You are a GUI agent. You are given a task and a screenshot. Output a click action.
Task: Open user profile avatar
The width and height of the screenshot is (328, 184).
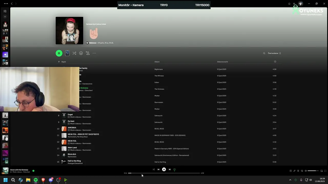pos(301,4)
